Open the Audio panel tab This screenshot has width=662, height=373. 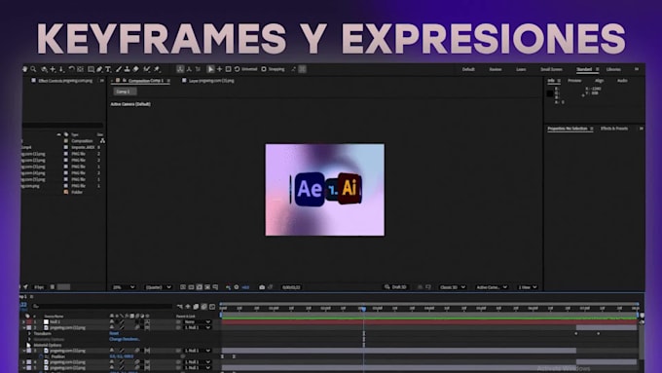point(622,81)
